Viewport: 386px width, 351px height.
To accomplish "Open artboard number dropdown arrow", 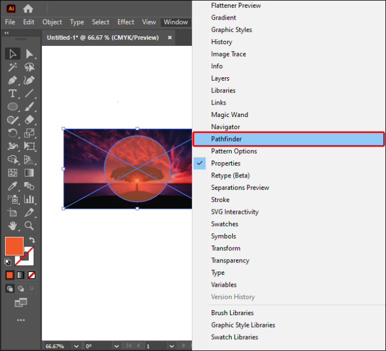I will tap(172, 346).
